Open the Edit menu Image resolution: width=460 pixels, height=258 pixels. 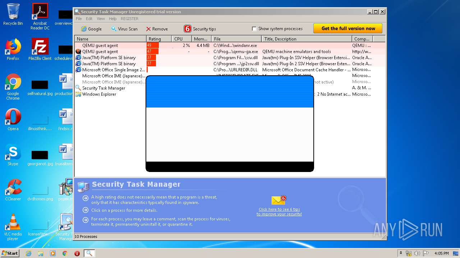click(89, 19)
